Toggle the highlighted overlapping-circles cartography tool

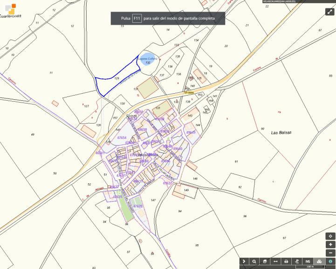319,261
